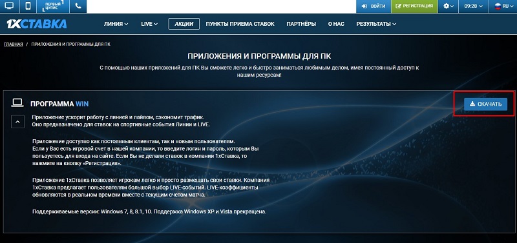Image resolution: width=517 pixels, height=243 pixels.
Task: Expand the Результаты menu
Action: [376, 24]
